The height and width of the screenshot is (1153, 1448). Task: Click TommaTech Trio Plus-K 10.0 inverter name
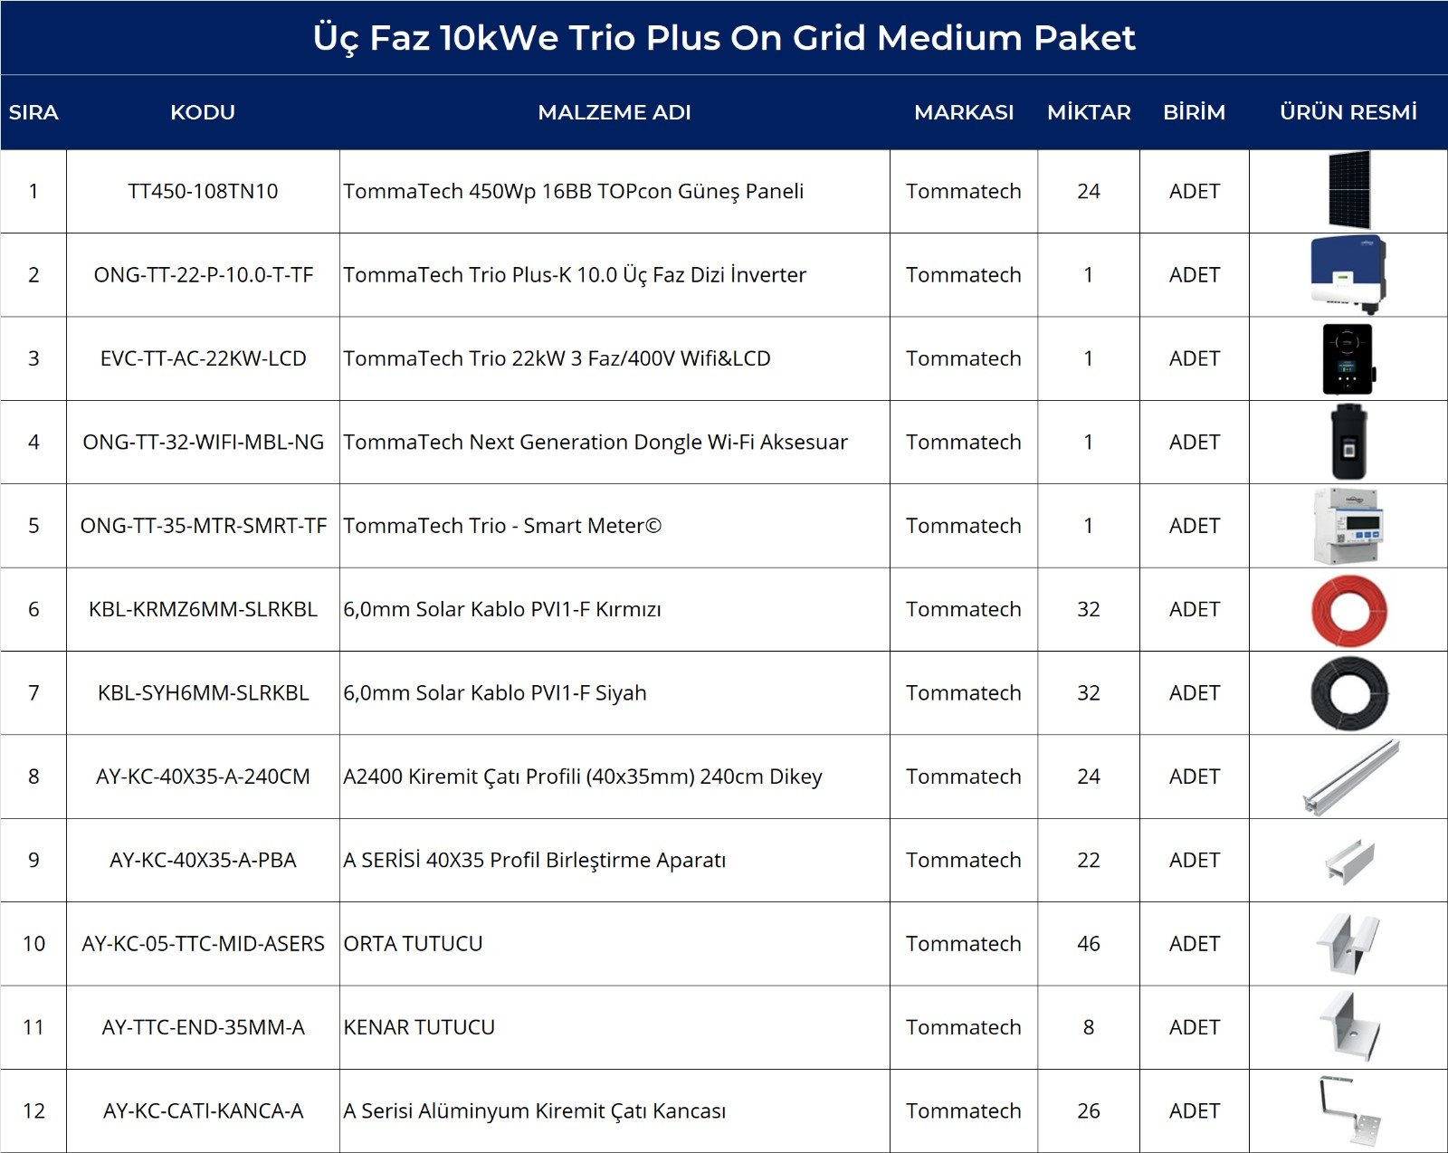575,274
